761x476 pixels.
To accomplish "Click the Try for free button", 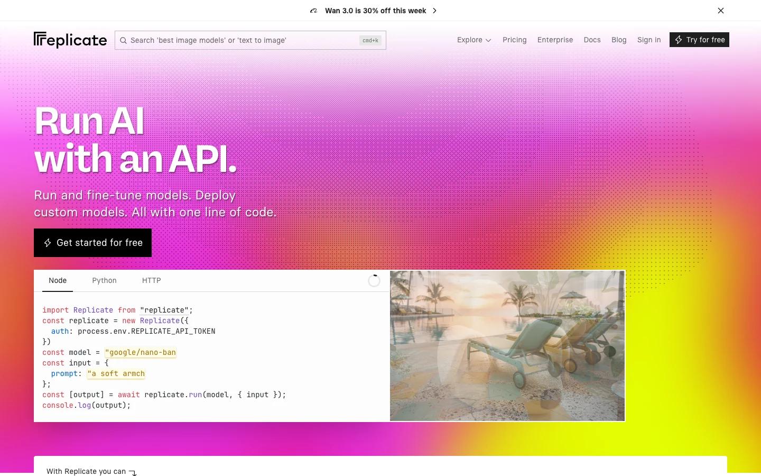I will [699, 40].
